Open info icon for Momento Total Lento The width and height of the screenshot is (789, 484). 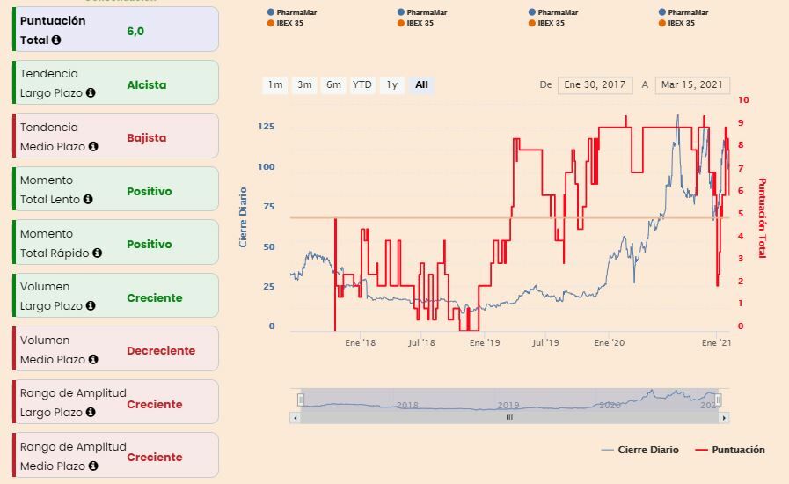[88, 199]
